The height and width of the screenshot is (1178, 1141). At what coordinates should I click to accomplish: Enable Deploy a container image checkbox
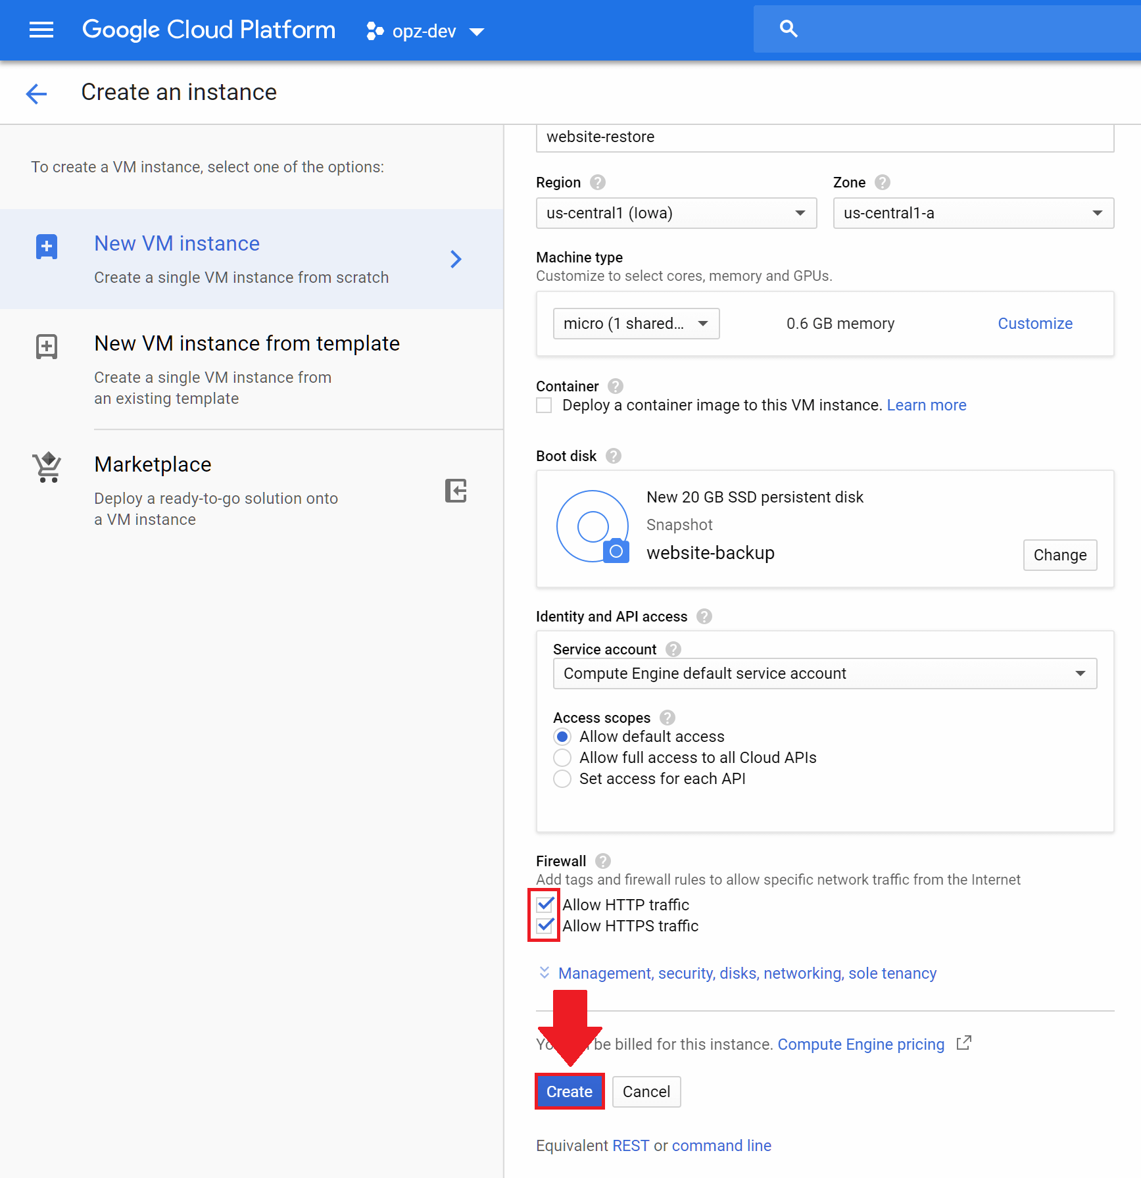point(544,405)
